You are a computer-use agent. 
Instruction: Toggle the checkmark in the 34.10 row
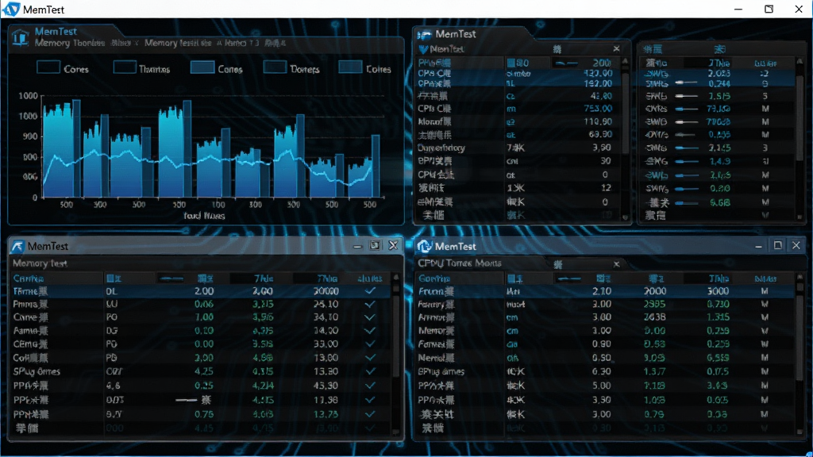point(370,317)
